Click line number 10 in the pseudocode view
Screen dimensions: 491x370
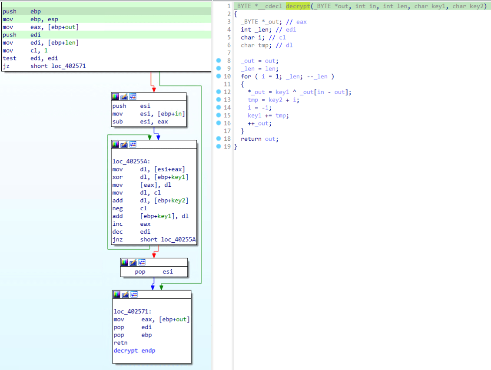(x=226, y=76)
